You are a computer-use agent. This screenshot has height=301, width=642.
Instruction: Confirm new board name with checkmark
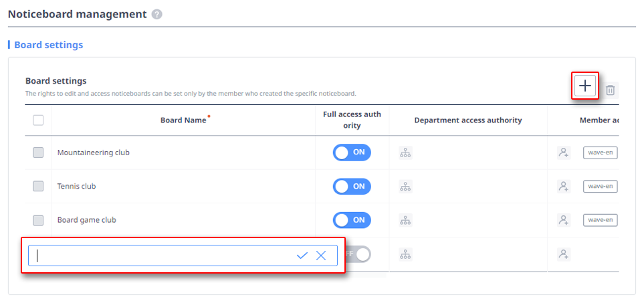(302, 256)
